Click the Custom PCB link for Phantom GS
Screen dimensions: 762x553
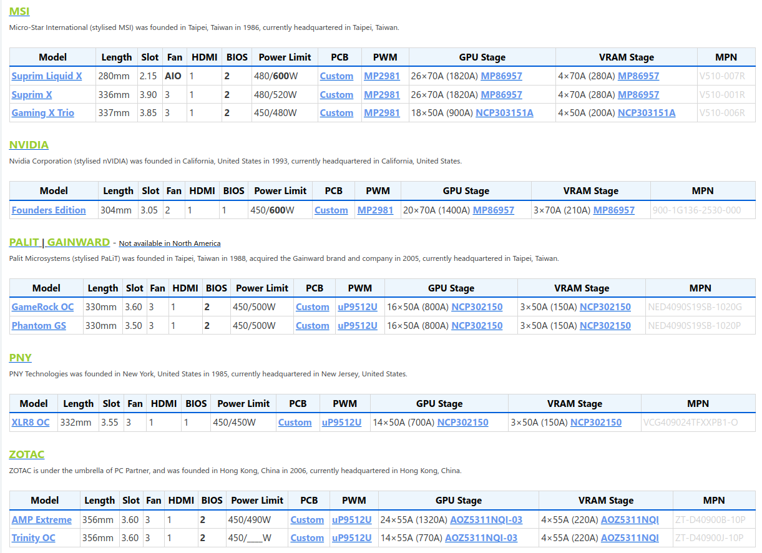click(x=313, y=326)
